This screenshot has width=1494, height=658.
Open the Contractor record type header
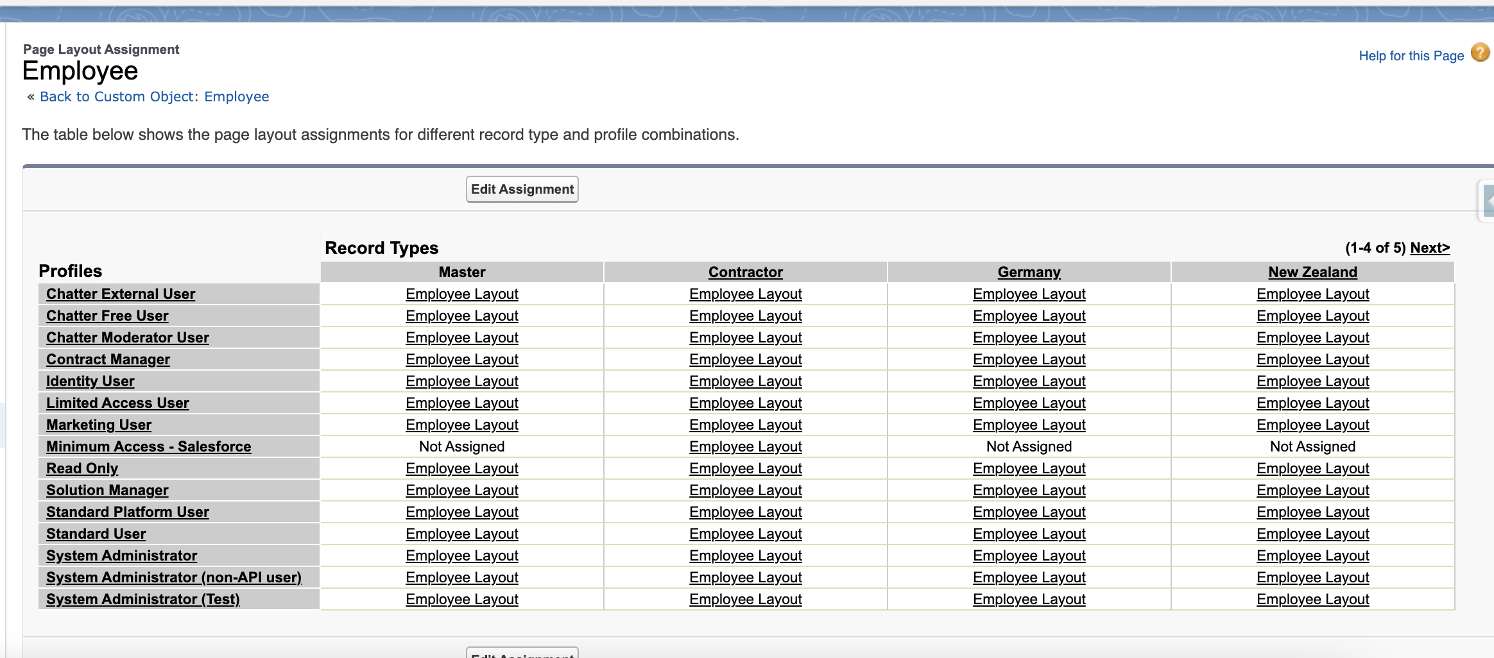click(745, 272)
